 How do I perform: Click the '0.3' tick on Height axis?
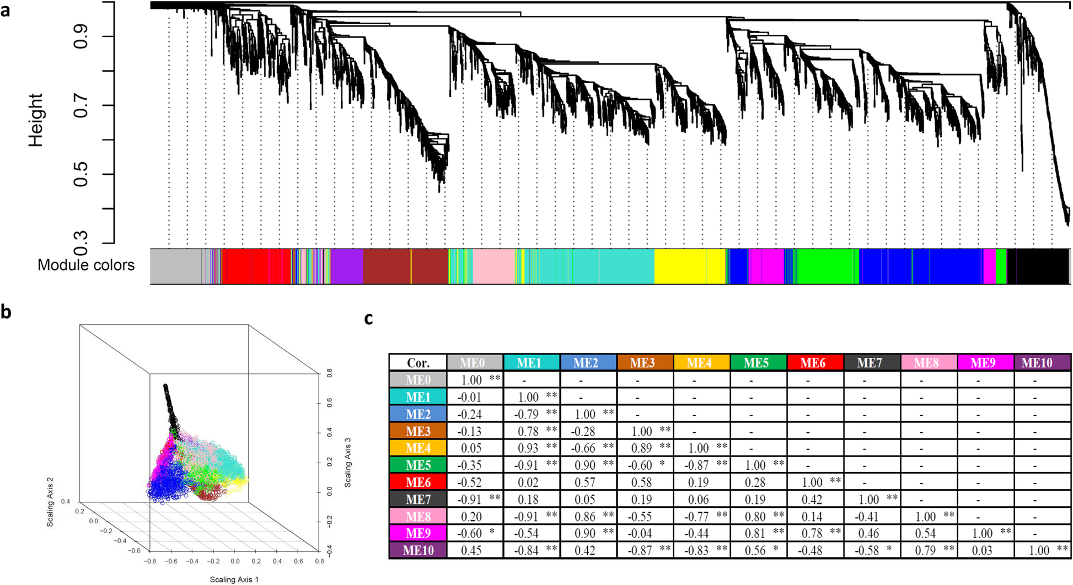pos(81,243)
